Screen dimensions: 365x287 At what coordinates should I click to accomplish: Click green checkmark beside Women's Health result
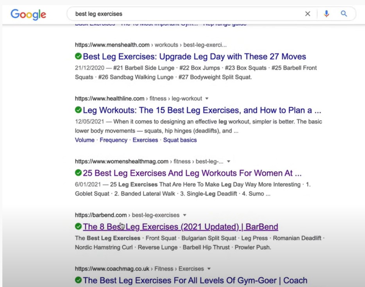click(78, 173)
